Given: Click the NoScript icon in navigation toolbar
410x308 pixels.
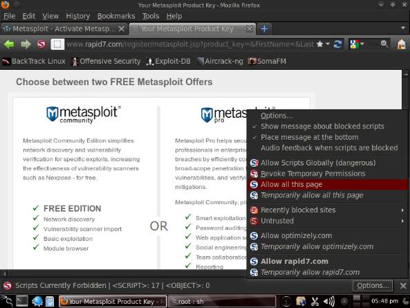Looking at the screenshot, I should pyautogui.click(x=41, y=44).
